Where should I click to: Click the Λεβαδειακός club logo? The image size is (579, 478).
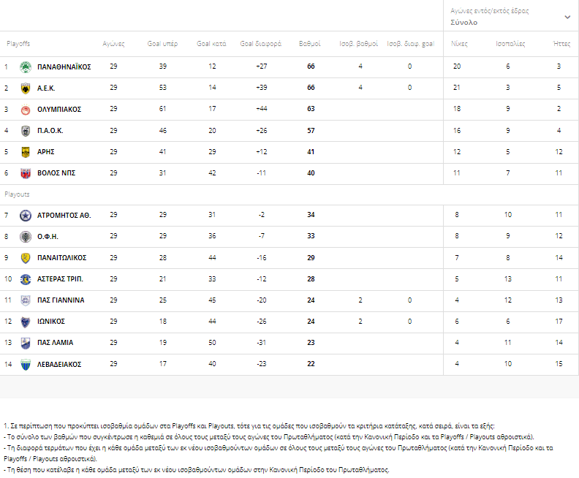[x=26, y=364]
